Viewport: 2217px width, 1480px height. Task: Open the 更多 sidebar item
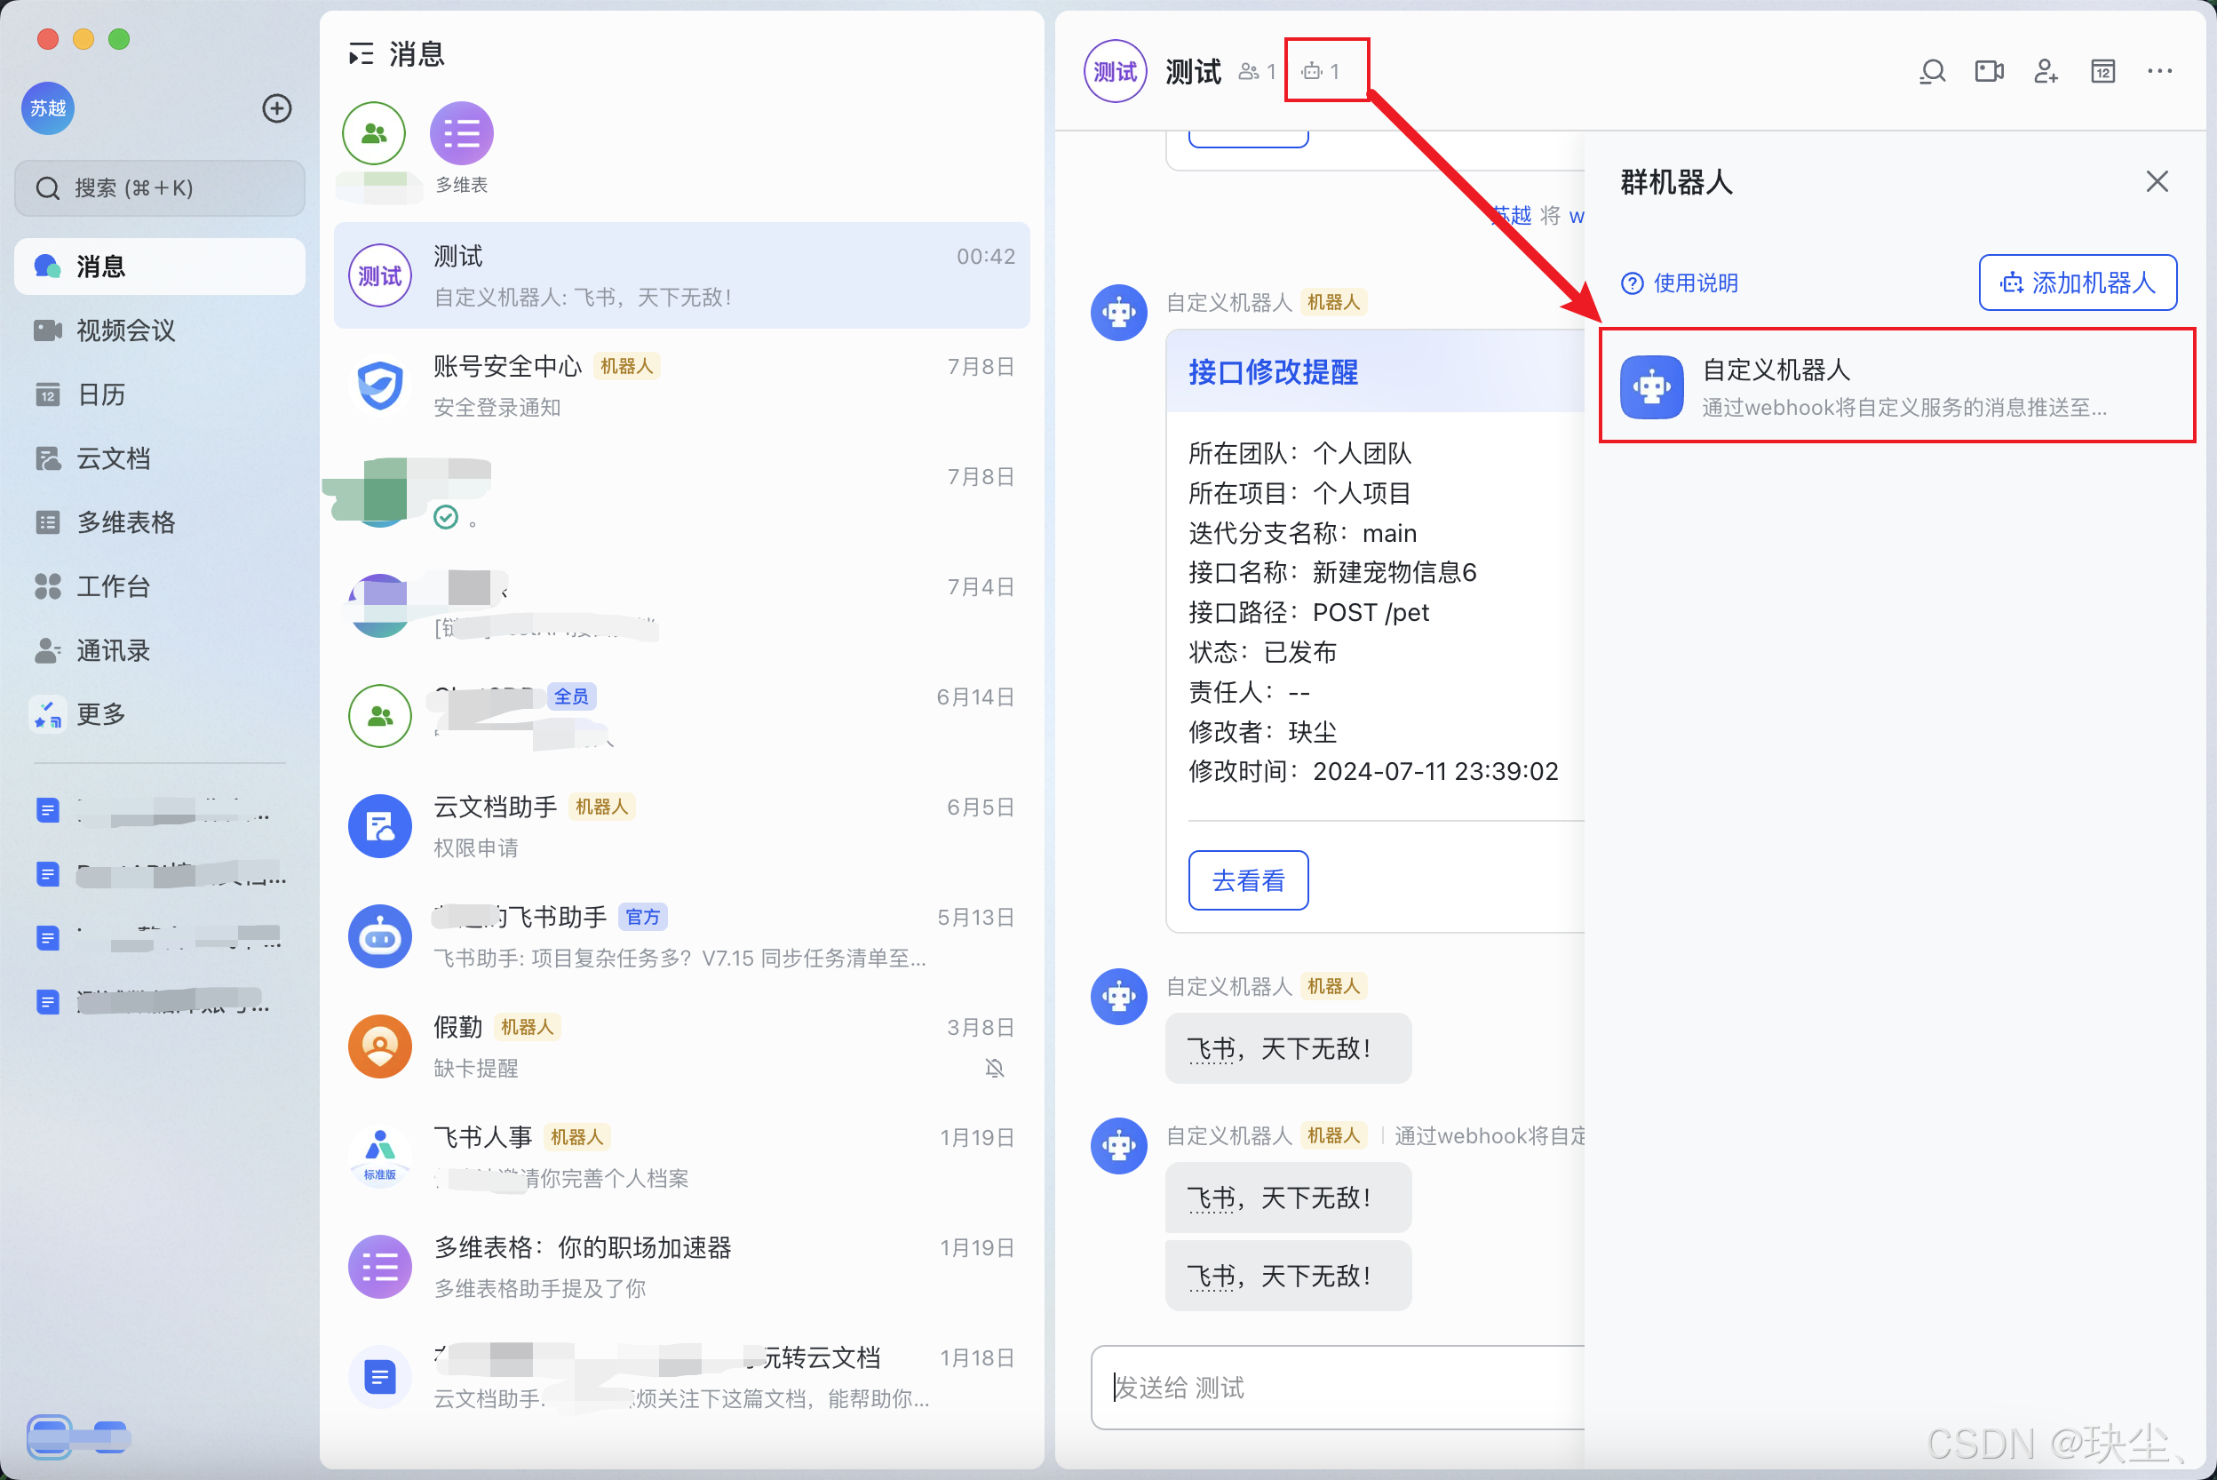tap(160, 714)
